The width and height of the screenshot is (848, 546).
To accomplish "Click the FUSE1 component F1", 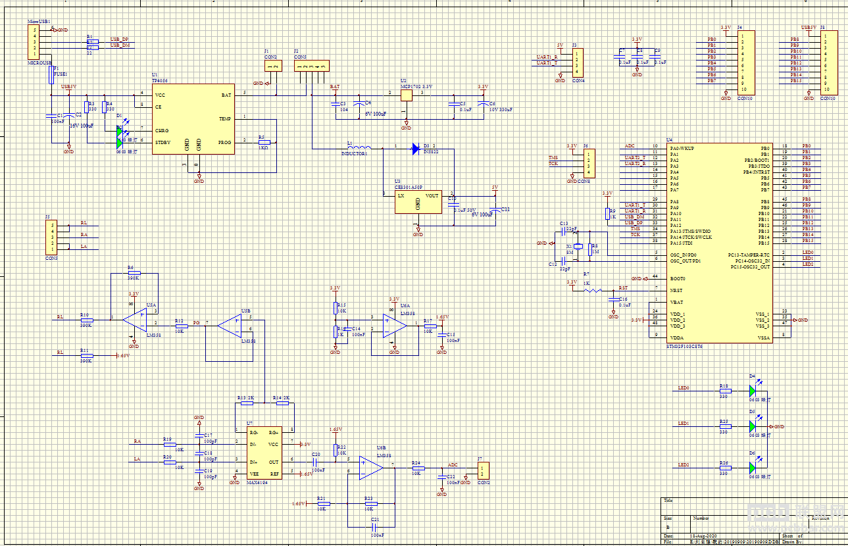I will pos(51,74).
